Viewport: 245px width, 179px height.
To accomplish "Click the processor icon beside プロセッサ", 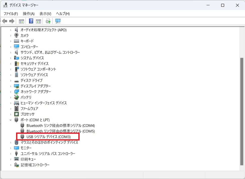I will point(16,114).
